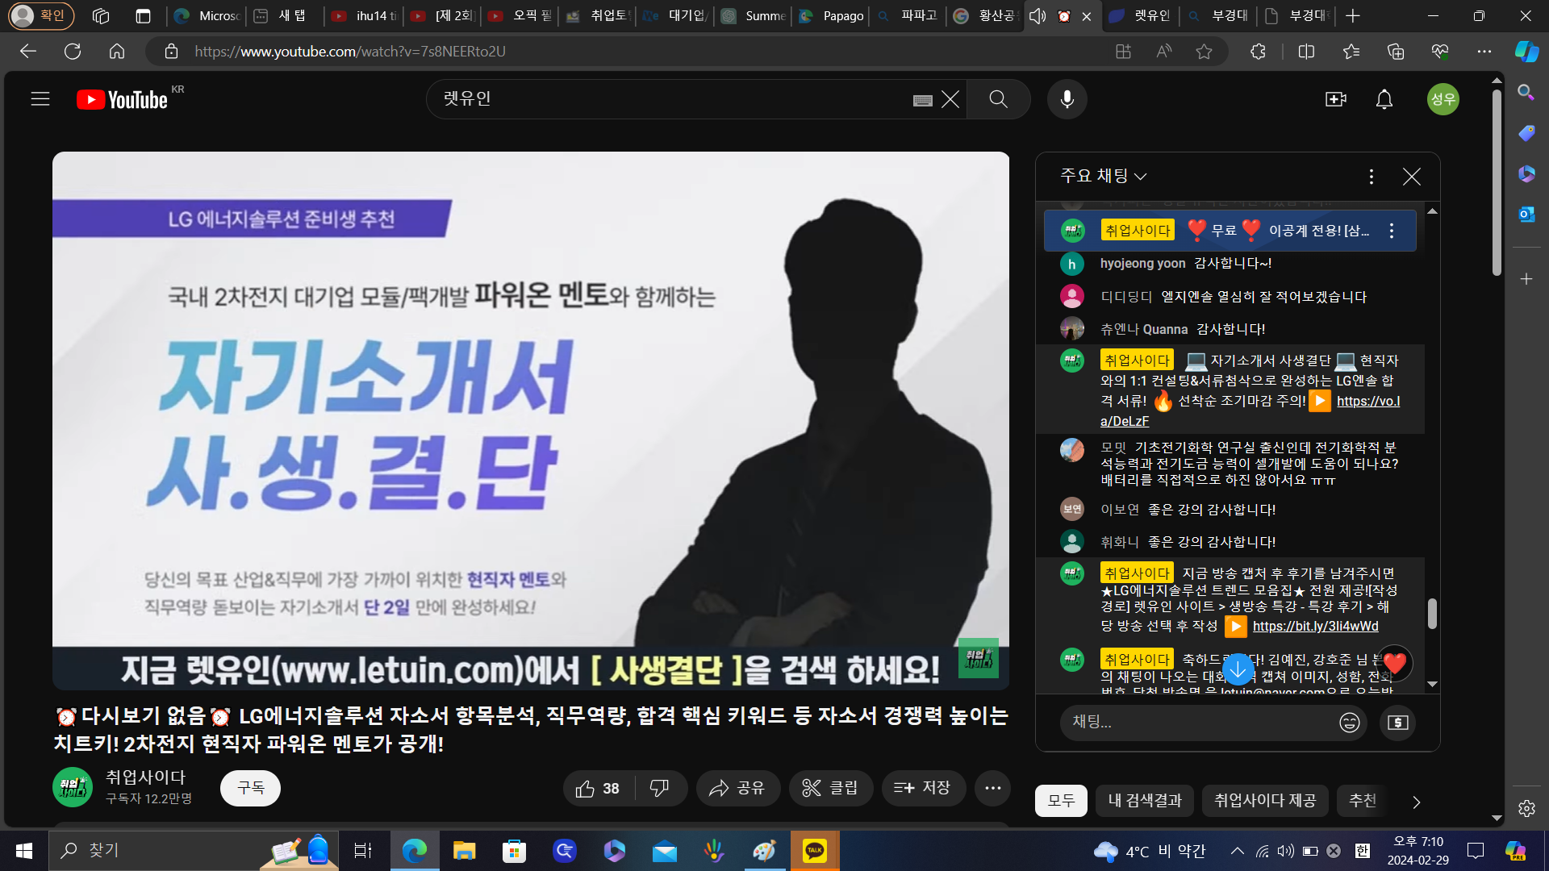Click the browser address bar URL
The image size is (1549, 871).
point(350,52)
